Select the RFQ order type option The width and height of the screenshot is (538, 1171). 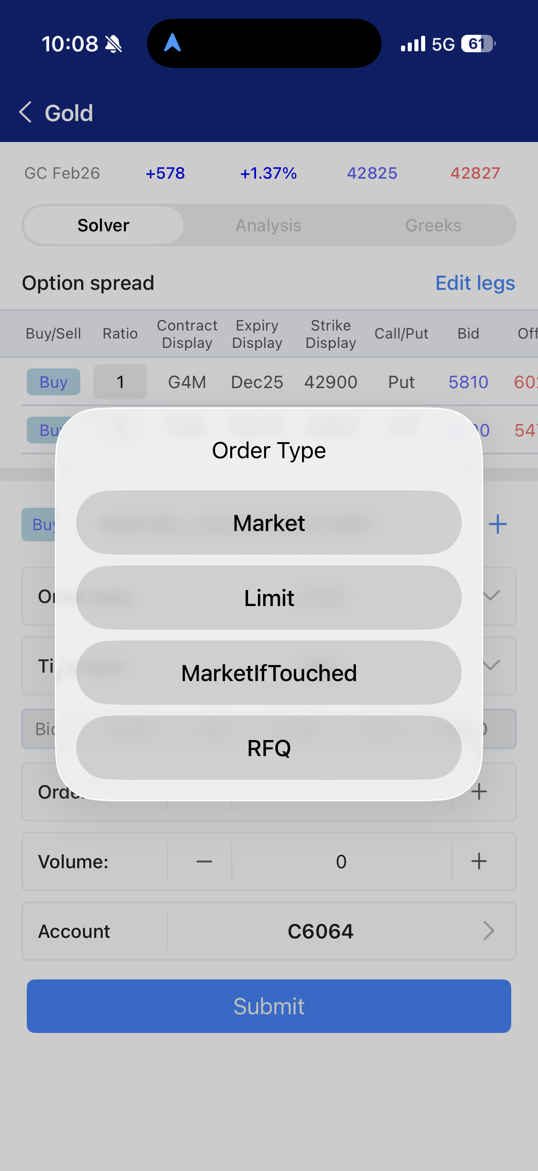pyautogui.click(x=269, y=748)
